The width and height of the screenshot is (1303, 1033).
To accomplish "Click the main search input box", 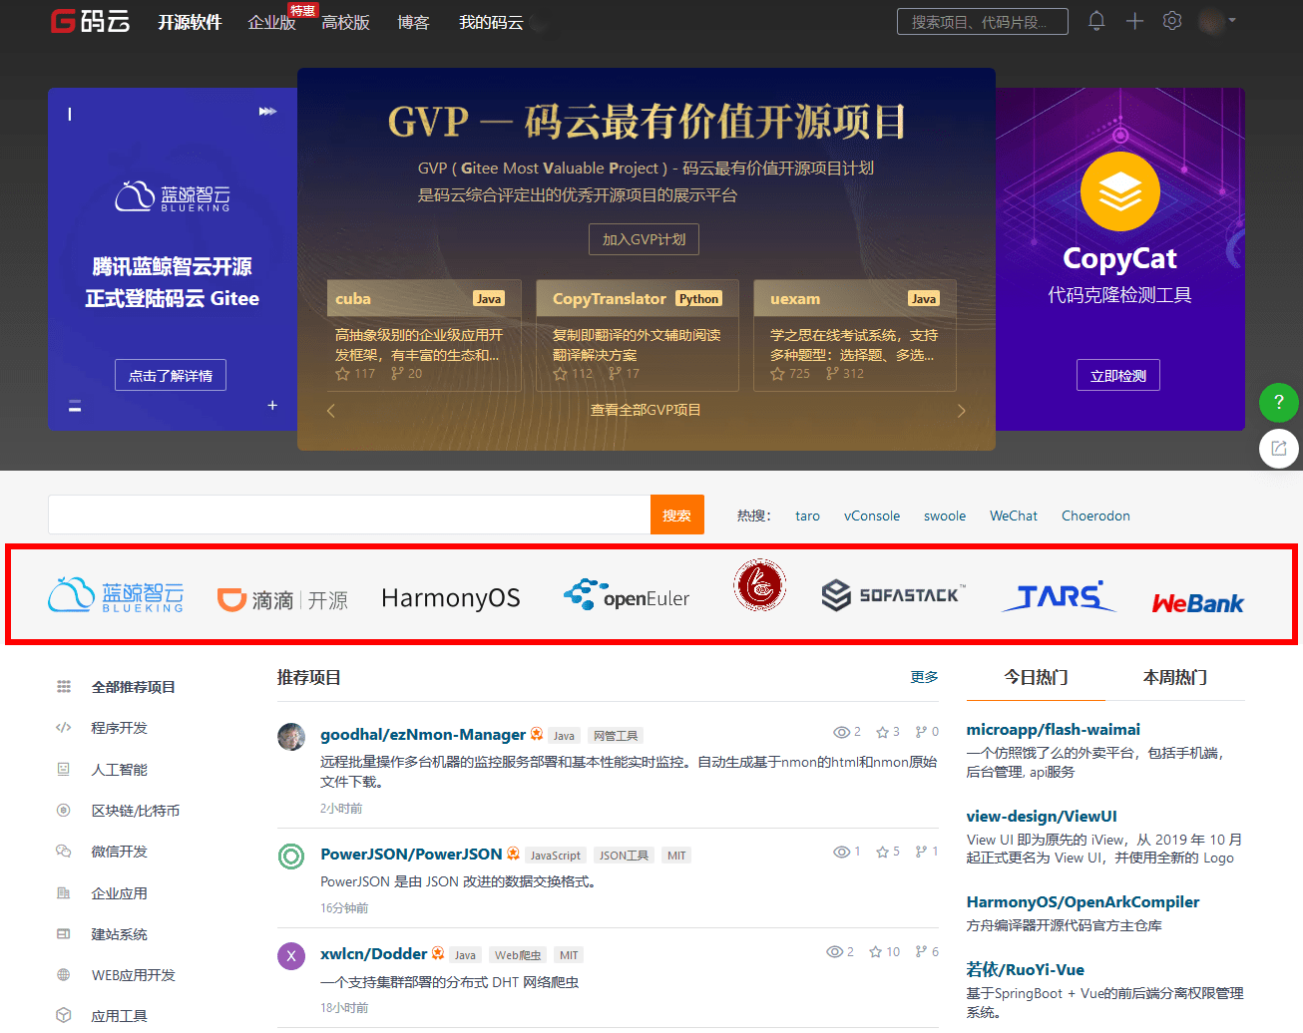I will (x=349, y=515).
